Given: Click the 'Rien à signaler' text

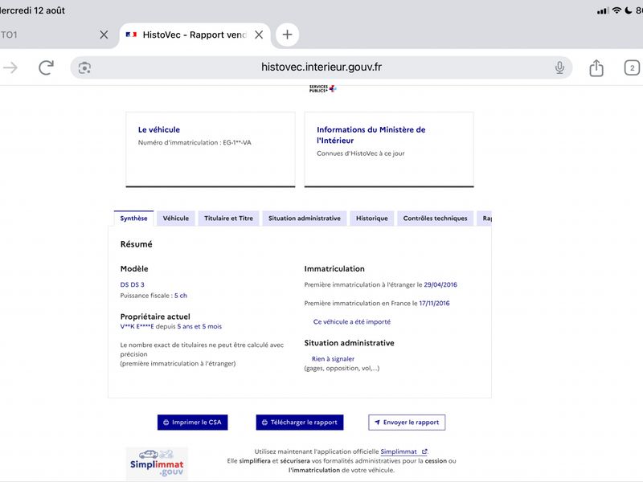Looking at the screenshot, I should point(333,358).
